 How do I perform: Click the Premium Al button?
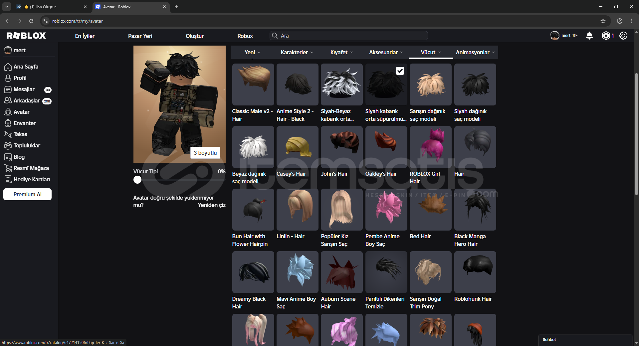[x=27, y=194]
